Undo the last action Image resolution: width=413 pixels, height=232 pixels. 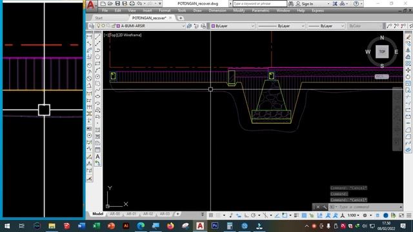(139, 4)
